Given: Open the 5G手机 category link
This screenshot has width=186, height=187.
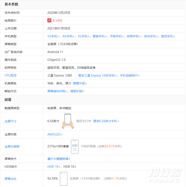Looking at the screenshot, I should tap(53, 36).
